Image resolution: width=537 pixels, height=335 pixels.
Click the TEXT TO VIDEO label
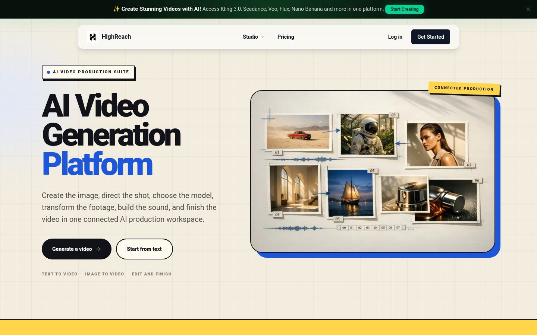[60, 274]
